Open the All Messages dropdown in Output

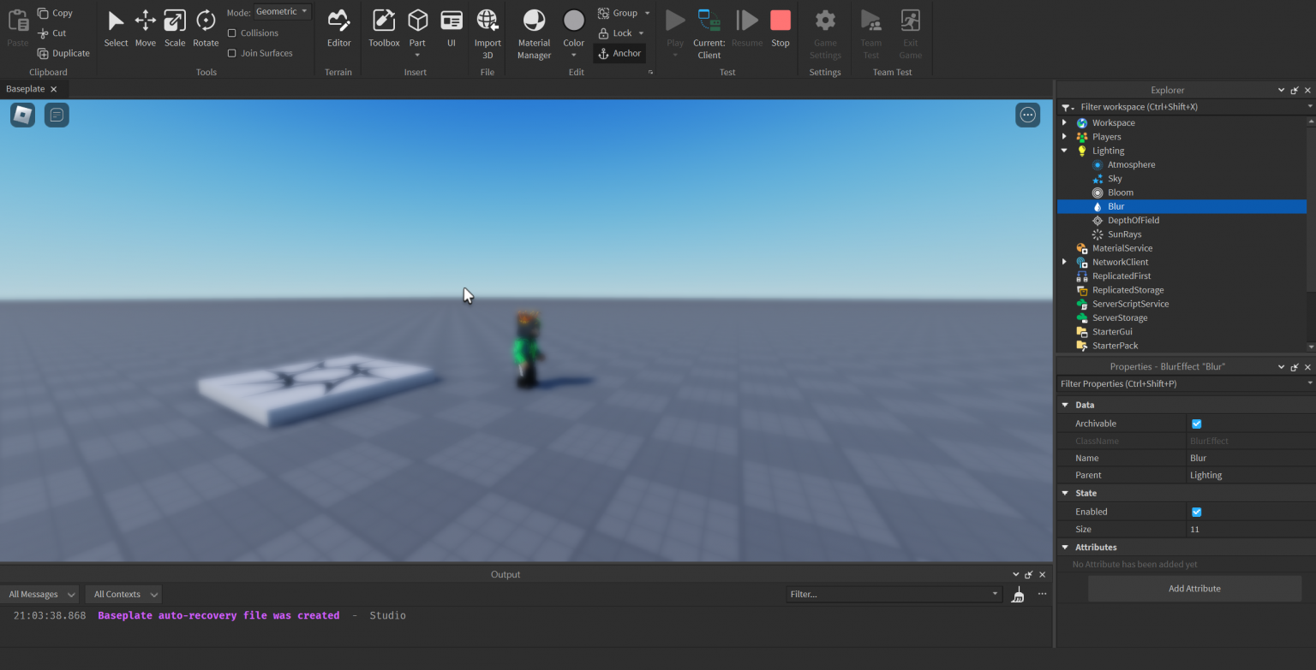[39, 593]
